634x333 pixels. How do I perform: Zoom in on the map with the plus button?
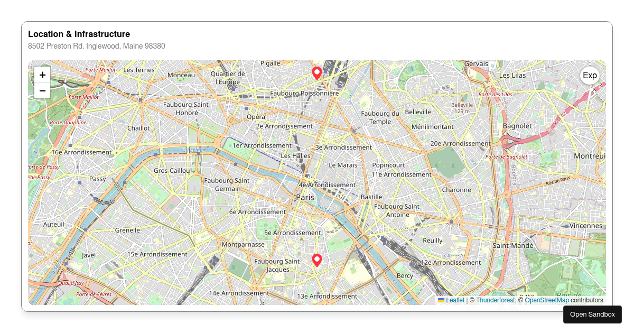[42, 75]
